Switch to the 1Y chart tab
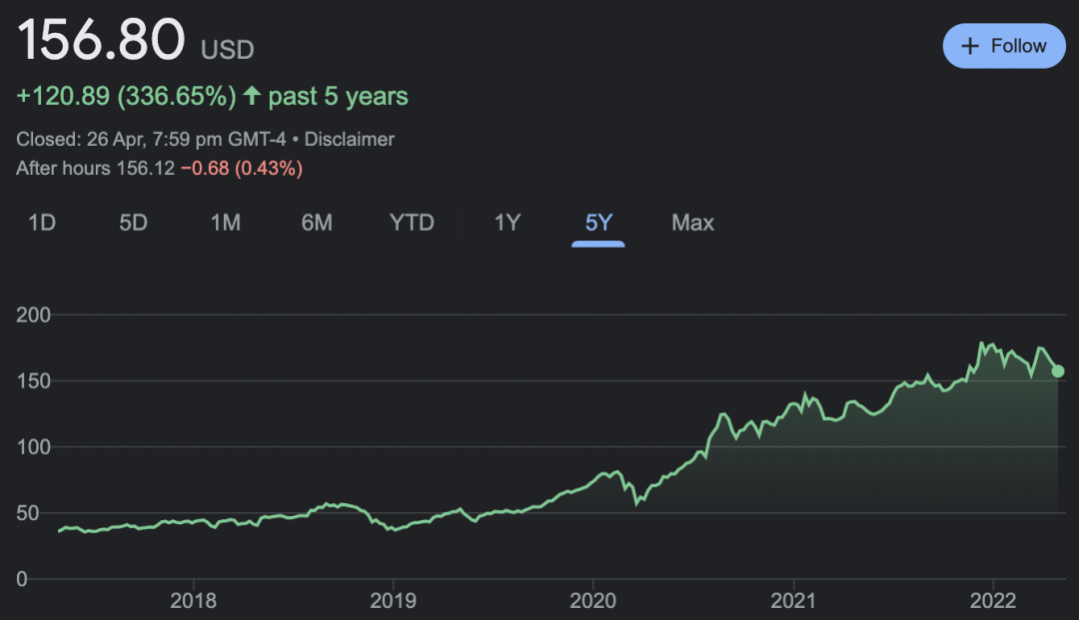Viewport: 1079px width, 620px height. click(x=508, y=223)
